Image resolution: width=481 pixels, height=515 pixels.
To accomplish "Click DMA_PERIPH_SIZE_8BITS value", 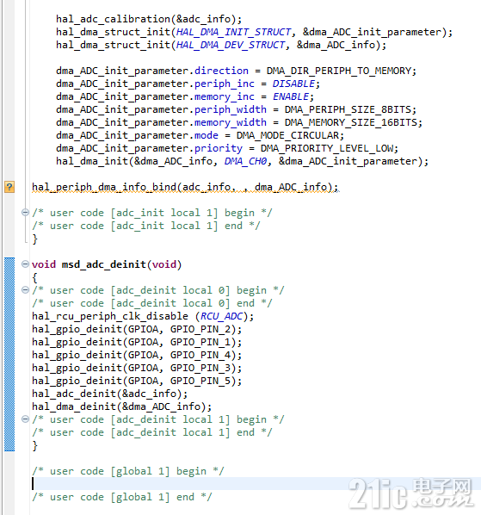I will pos(348,109).
